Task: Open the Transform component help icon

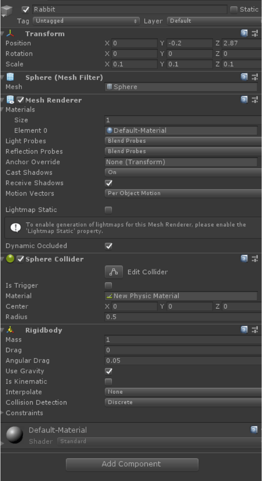Action: pos(244,33)
